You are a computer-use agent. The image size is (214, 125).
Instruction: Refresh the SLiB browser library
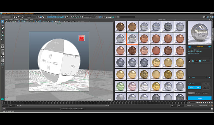click(x=193, y=61)
